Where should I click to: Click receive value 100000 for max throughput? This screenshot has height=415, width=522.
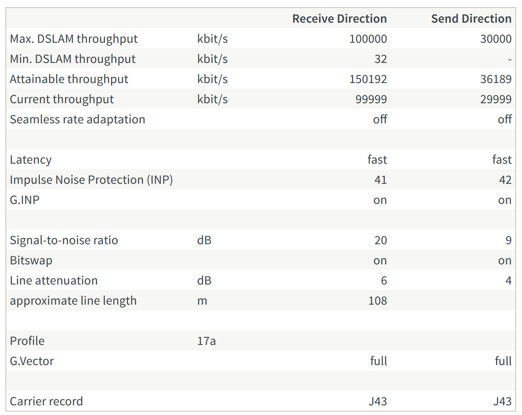pyautogui.click(x=368, y=39)
